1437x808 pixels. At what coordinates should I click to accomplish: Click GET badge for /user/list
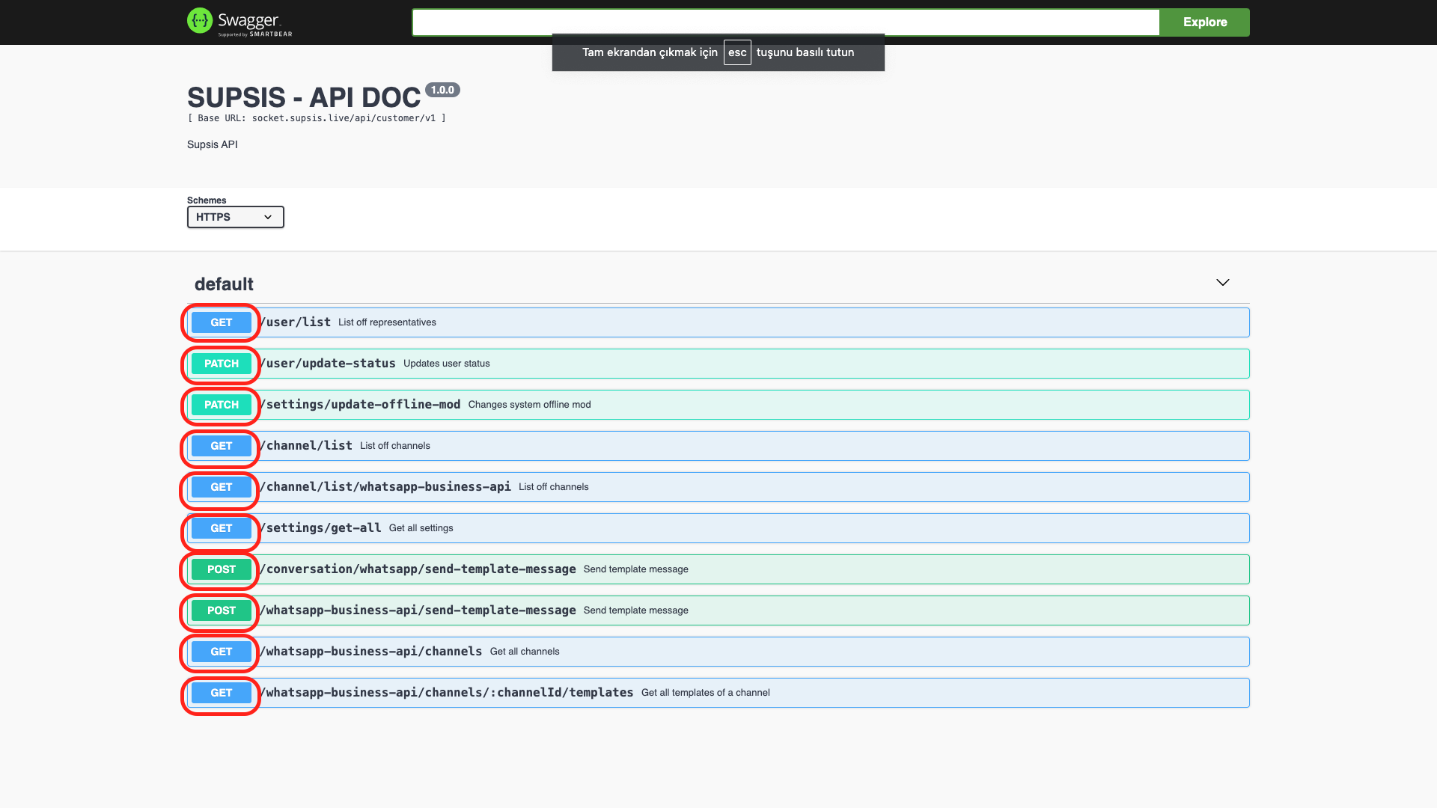coord(222,322)
